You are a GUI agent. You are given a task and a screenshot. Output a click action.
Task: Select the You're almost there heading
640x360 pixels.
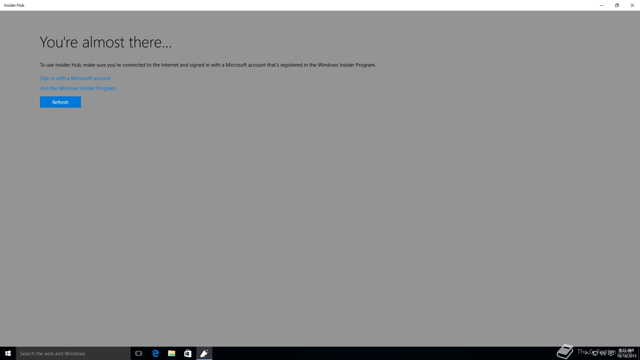[x=106, y=42]
